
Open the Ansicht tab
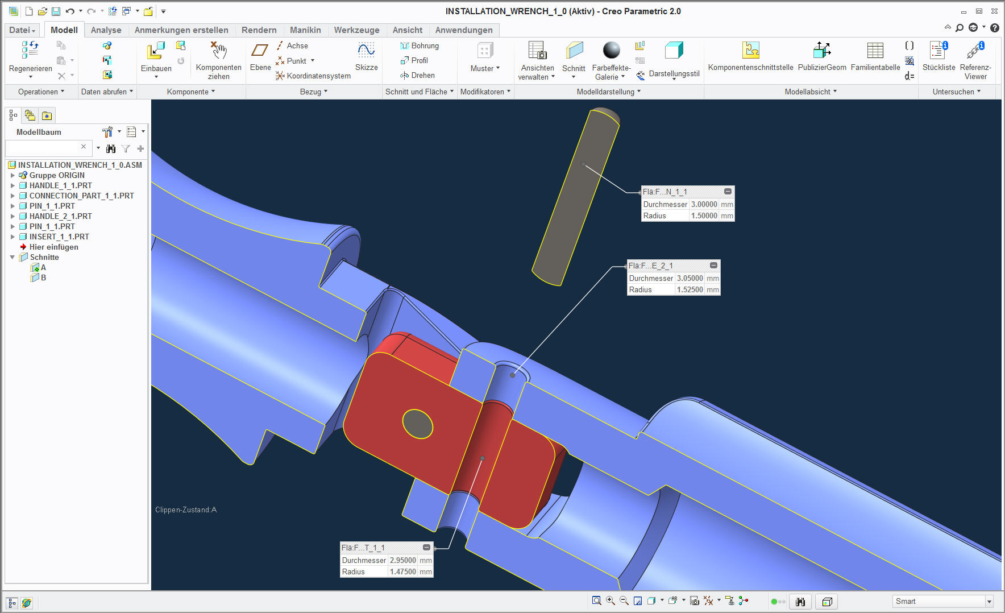pos(408,30)
